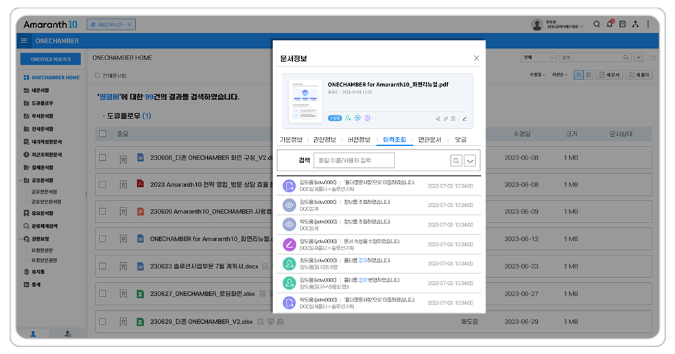
Task: Check the 230627 xlsx row checkbox
Action: pyautogui.click(x=102, y=294)
